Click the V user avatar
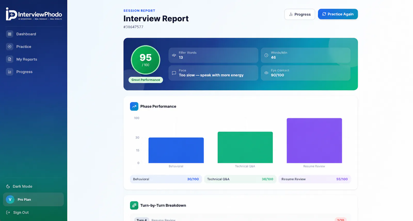 click(10, 199)
